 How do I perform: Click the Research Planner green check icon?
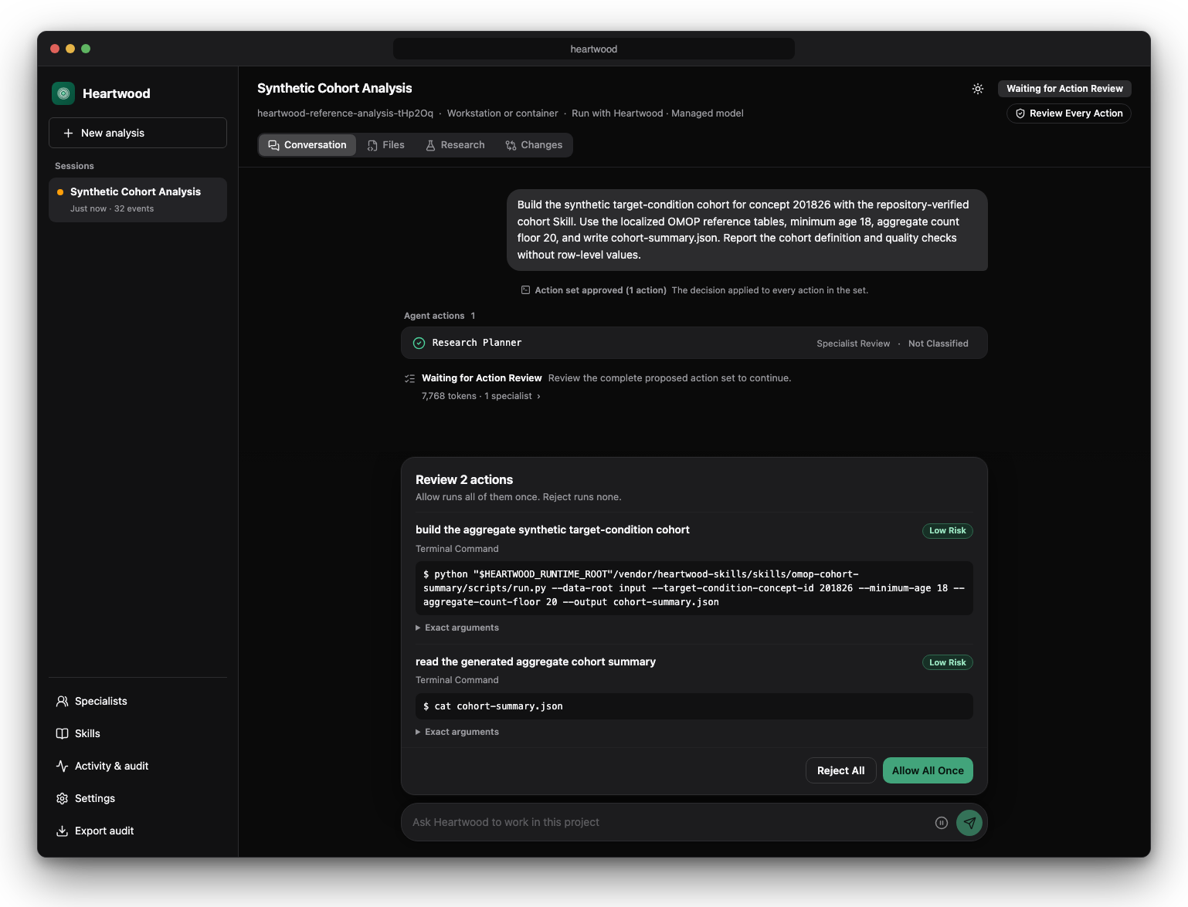click(x=419, y=343)
